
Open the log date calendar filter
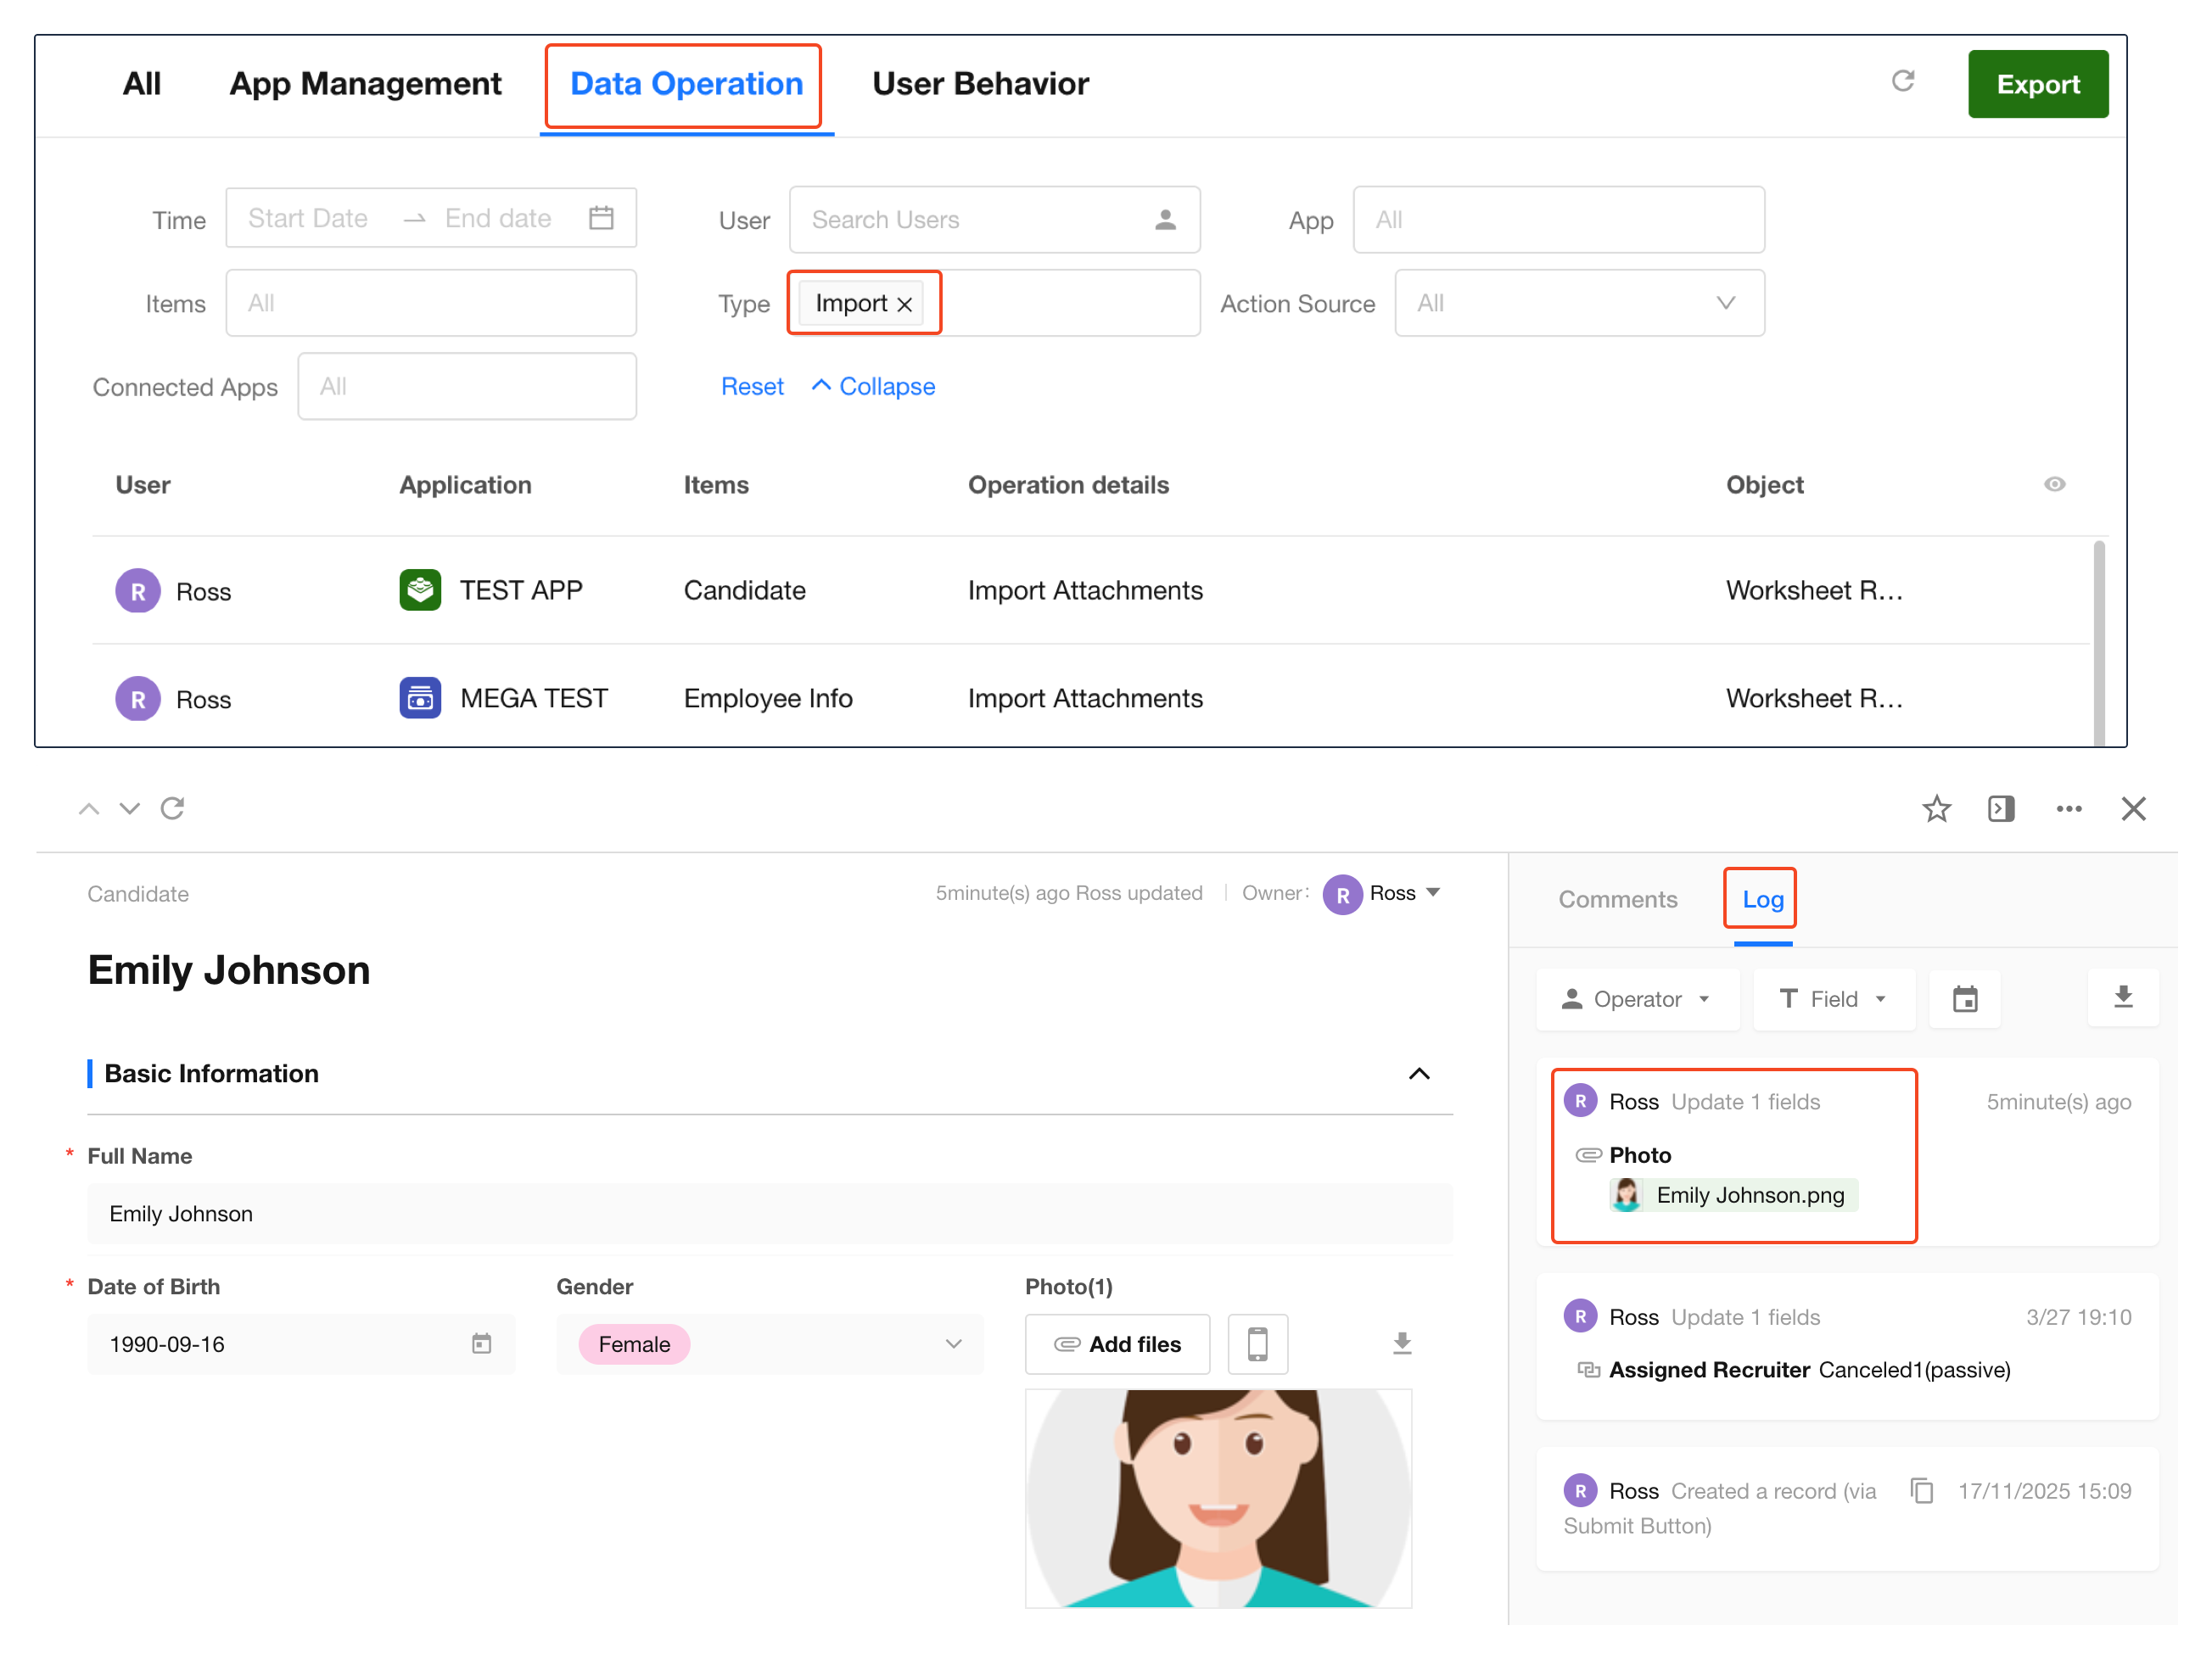tap(1964, 998)
